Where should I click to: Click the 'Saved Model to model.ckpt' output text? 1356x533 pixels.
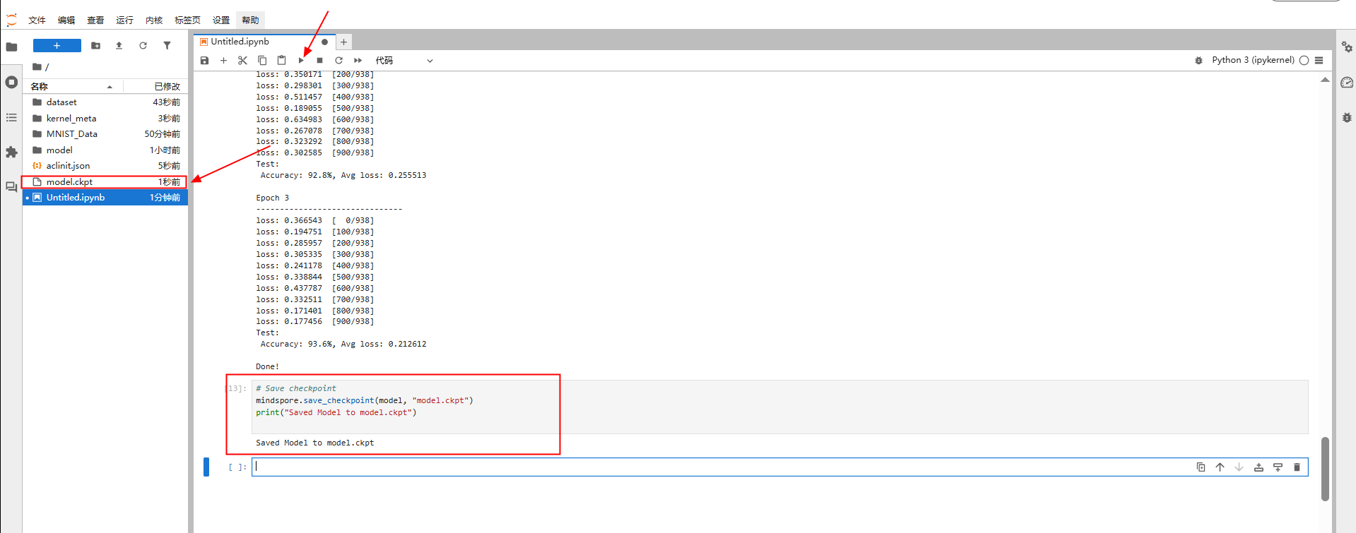(x=315, y=443)
